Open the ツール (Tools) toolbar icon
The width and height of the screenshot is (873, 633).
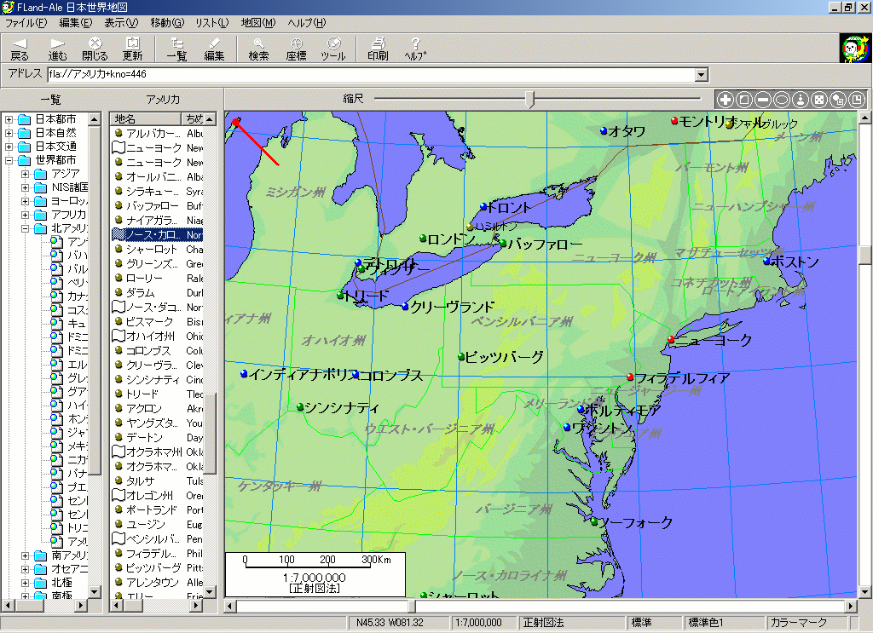[x=333, y=49]
